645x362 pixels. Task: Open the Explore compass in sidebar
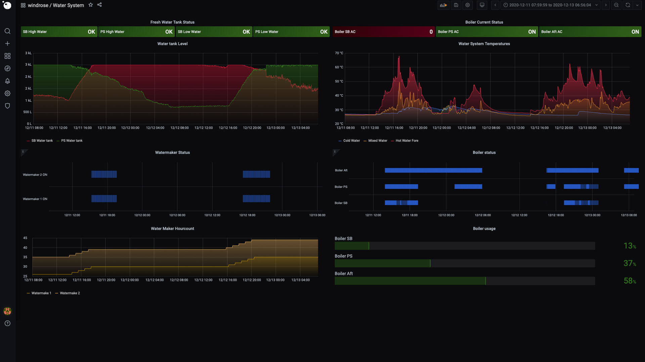(7, 68)
